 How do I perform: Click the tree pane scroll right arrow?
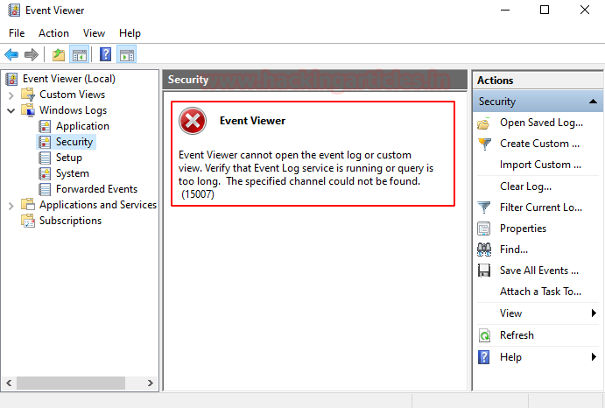click(x=151, y=383)
